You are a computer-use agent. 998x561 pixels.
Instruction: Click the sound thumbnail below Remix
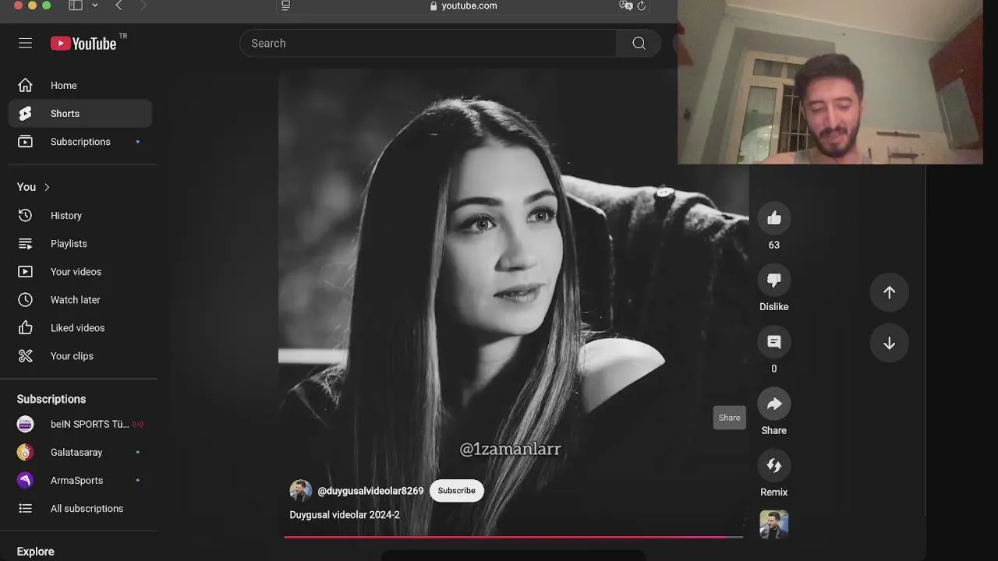(774, 524)
